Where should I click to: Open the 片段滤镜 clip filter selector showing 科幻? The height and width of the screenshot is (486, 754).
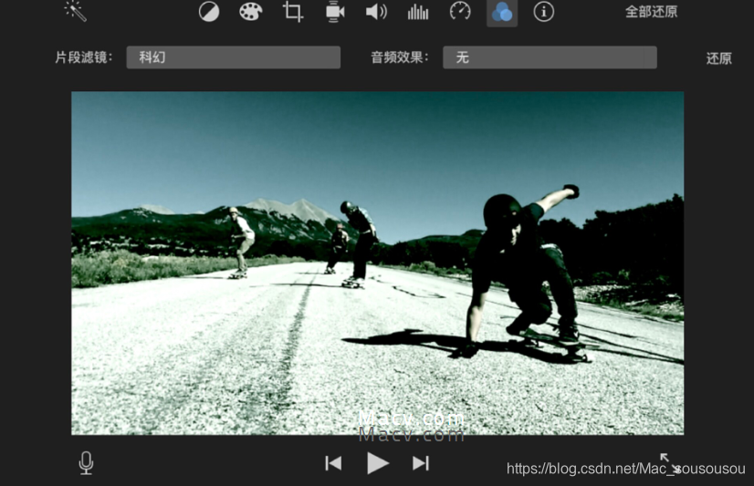coord(233,57)
